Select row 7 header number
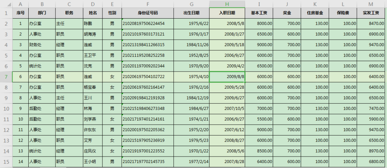Screen dimensions: 387x168 click(x=6, y=76)
